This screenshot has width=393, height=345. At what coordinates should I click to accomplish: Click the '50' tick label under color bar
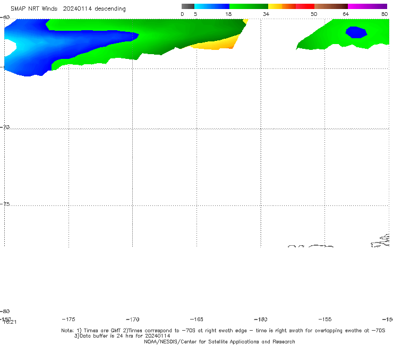click(x=314, y=14)
